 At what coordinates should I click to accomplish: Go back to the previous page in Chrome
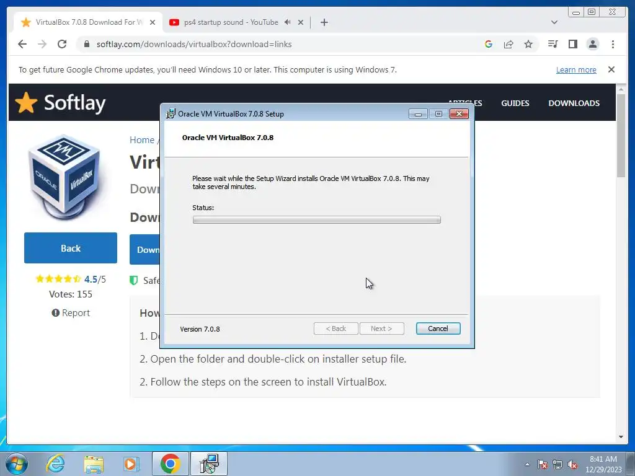(x=22, y=44)
